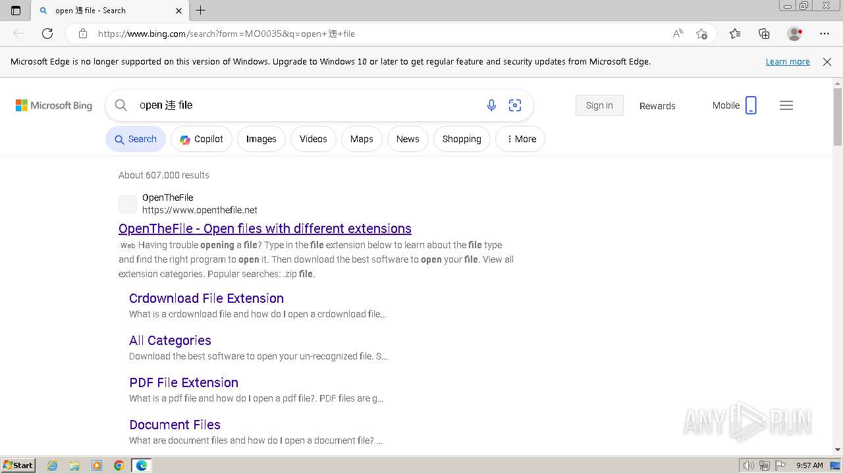Switch to the Videos tab
Image resolution: width=843 pixels, height=474 pixels.
(x=313, y=139)
